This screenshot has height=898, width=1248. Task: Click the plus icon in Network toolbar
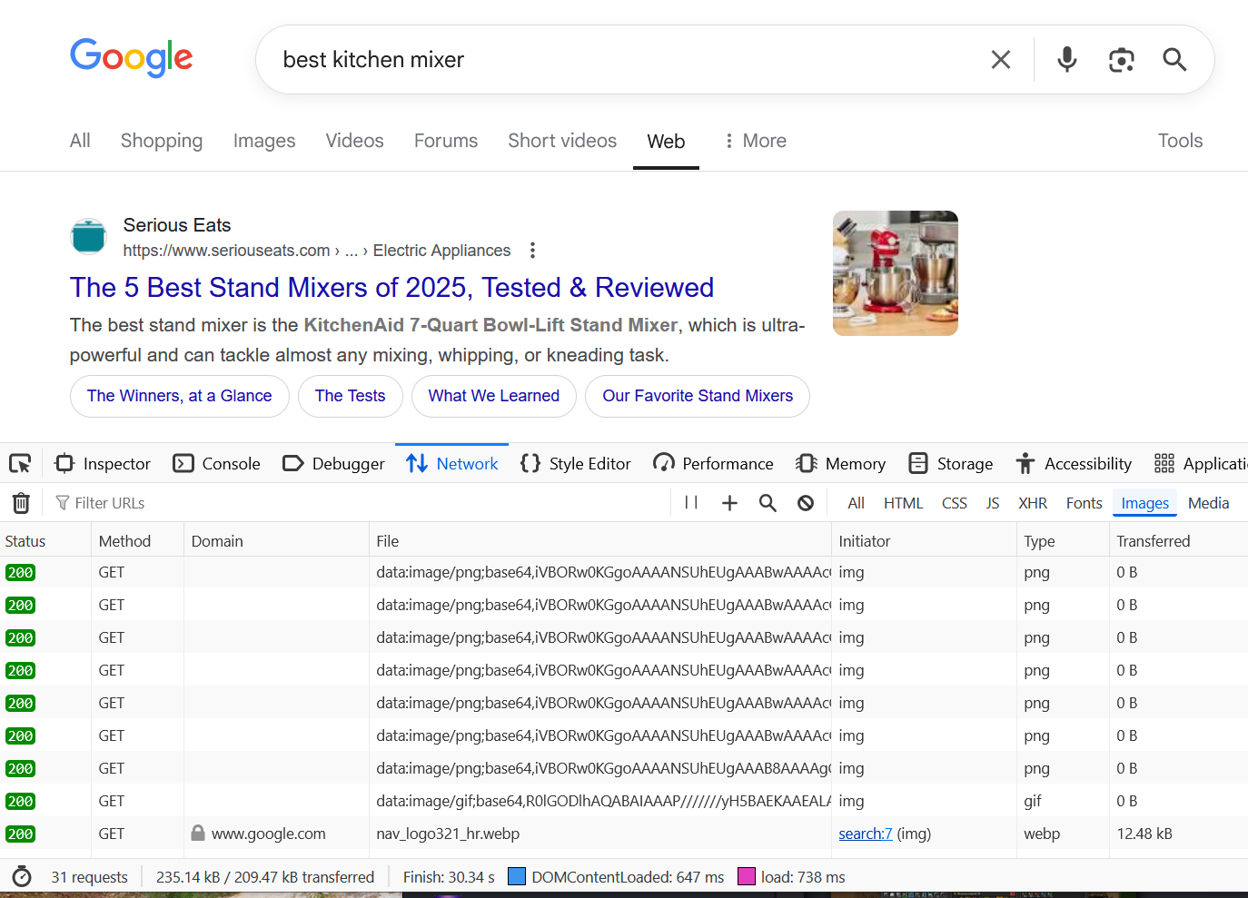[x=729, y=503]
